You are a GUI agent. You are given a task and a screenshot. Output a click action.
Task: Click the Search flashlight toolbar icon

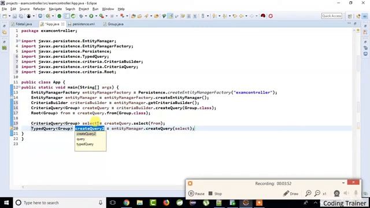146,16
